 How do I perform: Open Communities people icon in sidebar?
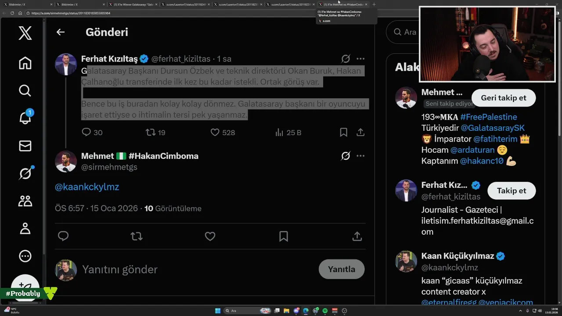point(25,201)
